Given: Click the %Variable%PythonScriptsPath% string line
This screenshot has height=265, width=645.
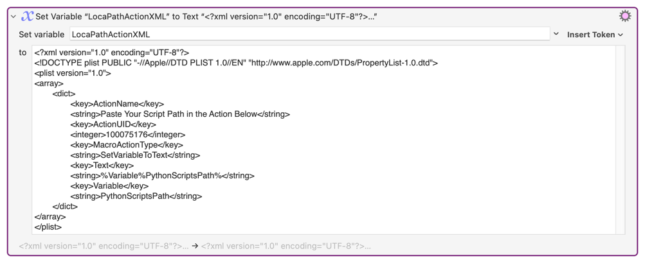Looking at the screenshot, I should 162,176.
